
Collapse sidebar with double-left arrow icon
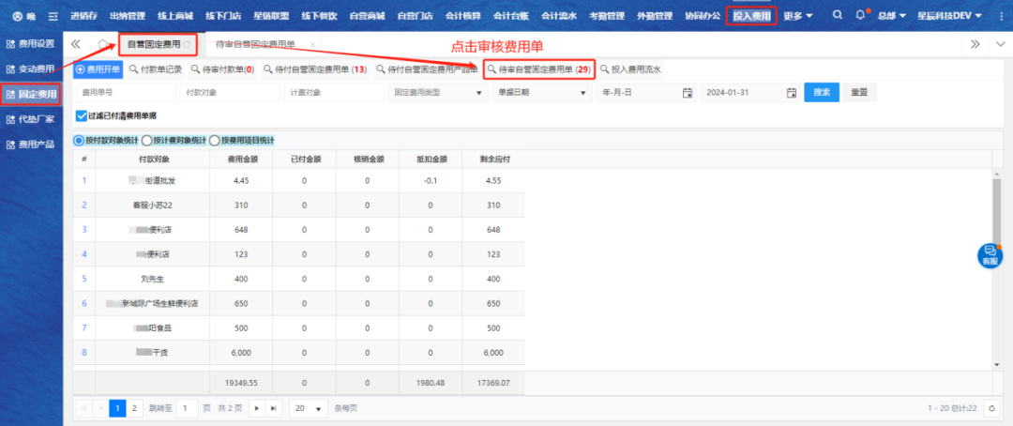pos(75,44)
